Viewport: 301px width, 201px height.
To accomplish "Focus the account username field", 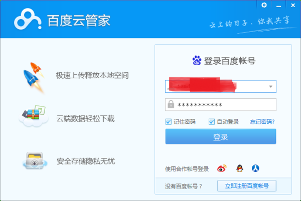I will pyautogui.click(x=221, y=86).
